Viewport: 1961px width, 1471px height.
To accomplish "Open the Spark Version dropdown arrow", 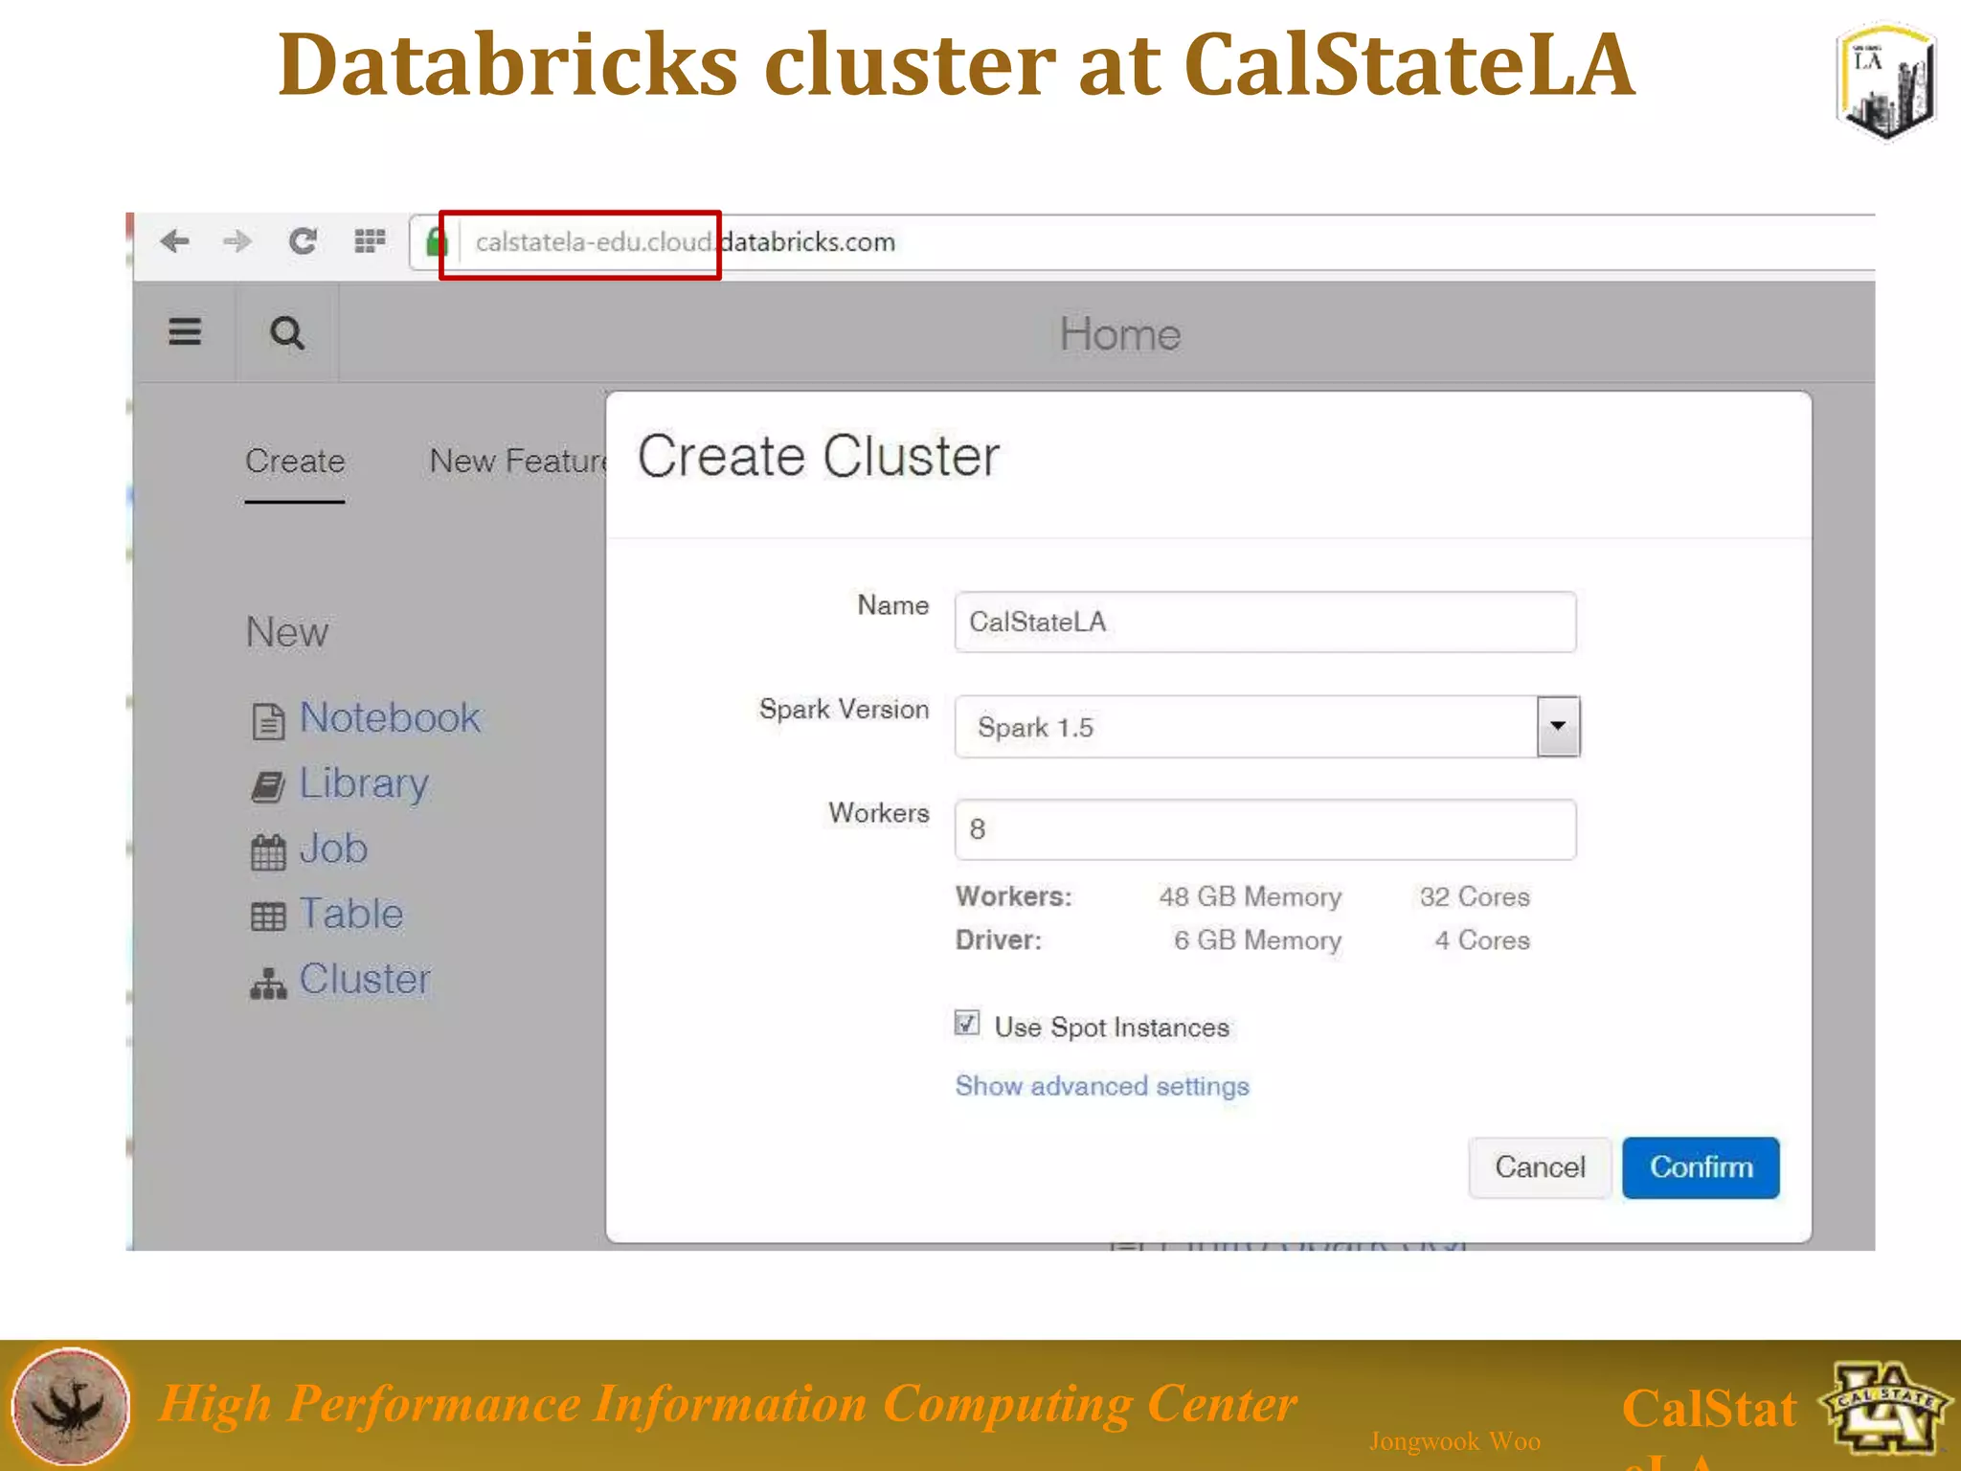I will pos(1558,727).
